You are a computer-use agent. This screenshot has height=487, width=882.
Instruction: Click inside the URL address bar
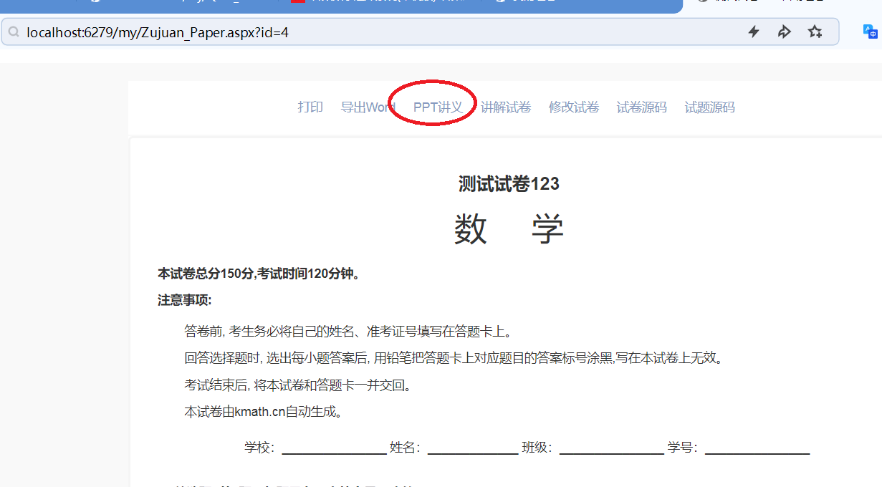point(215,32)
